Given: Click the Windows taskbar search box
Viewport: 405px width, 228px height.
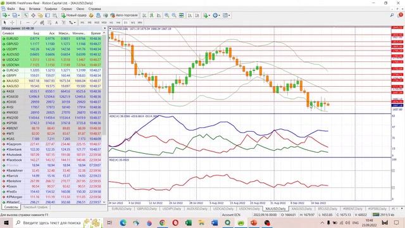Looking at the screenshot, I should click(58, 222).
